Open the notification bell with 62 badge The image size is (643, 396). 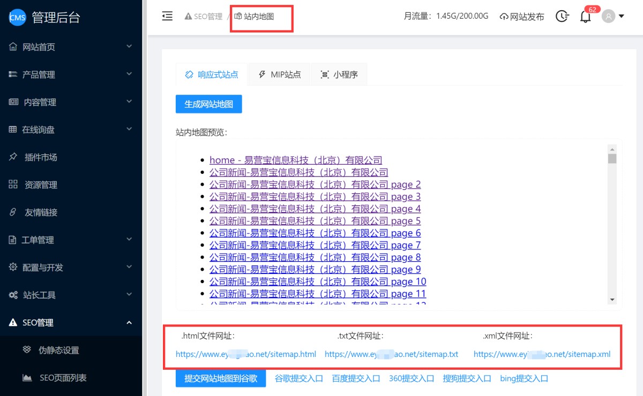[585, 17]
